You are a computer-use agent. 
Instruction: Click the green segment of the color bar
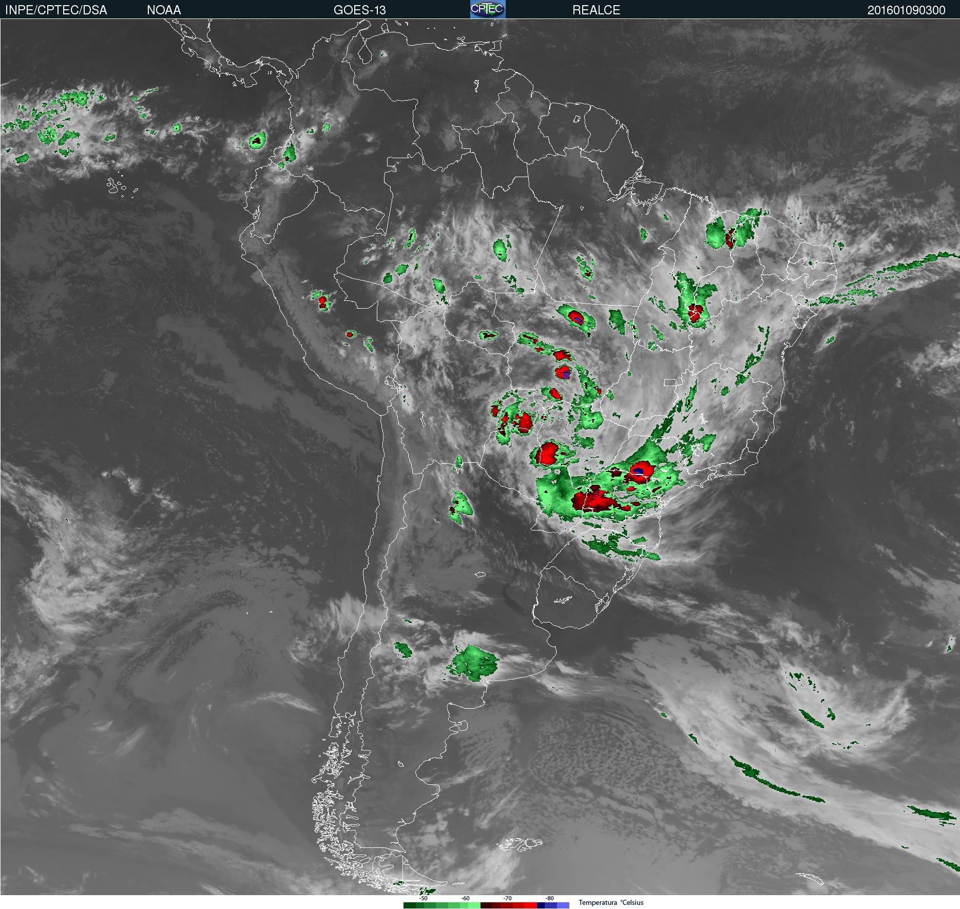pyautogui.click(x=442, y=905)
